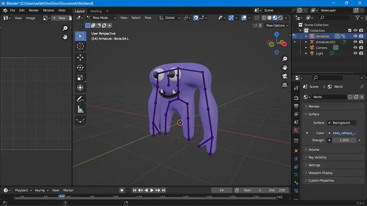Click the End frame 250 field
This screenshot has height=206, width=367.
277,191
